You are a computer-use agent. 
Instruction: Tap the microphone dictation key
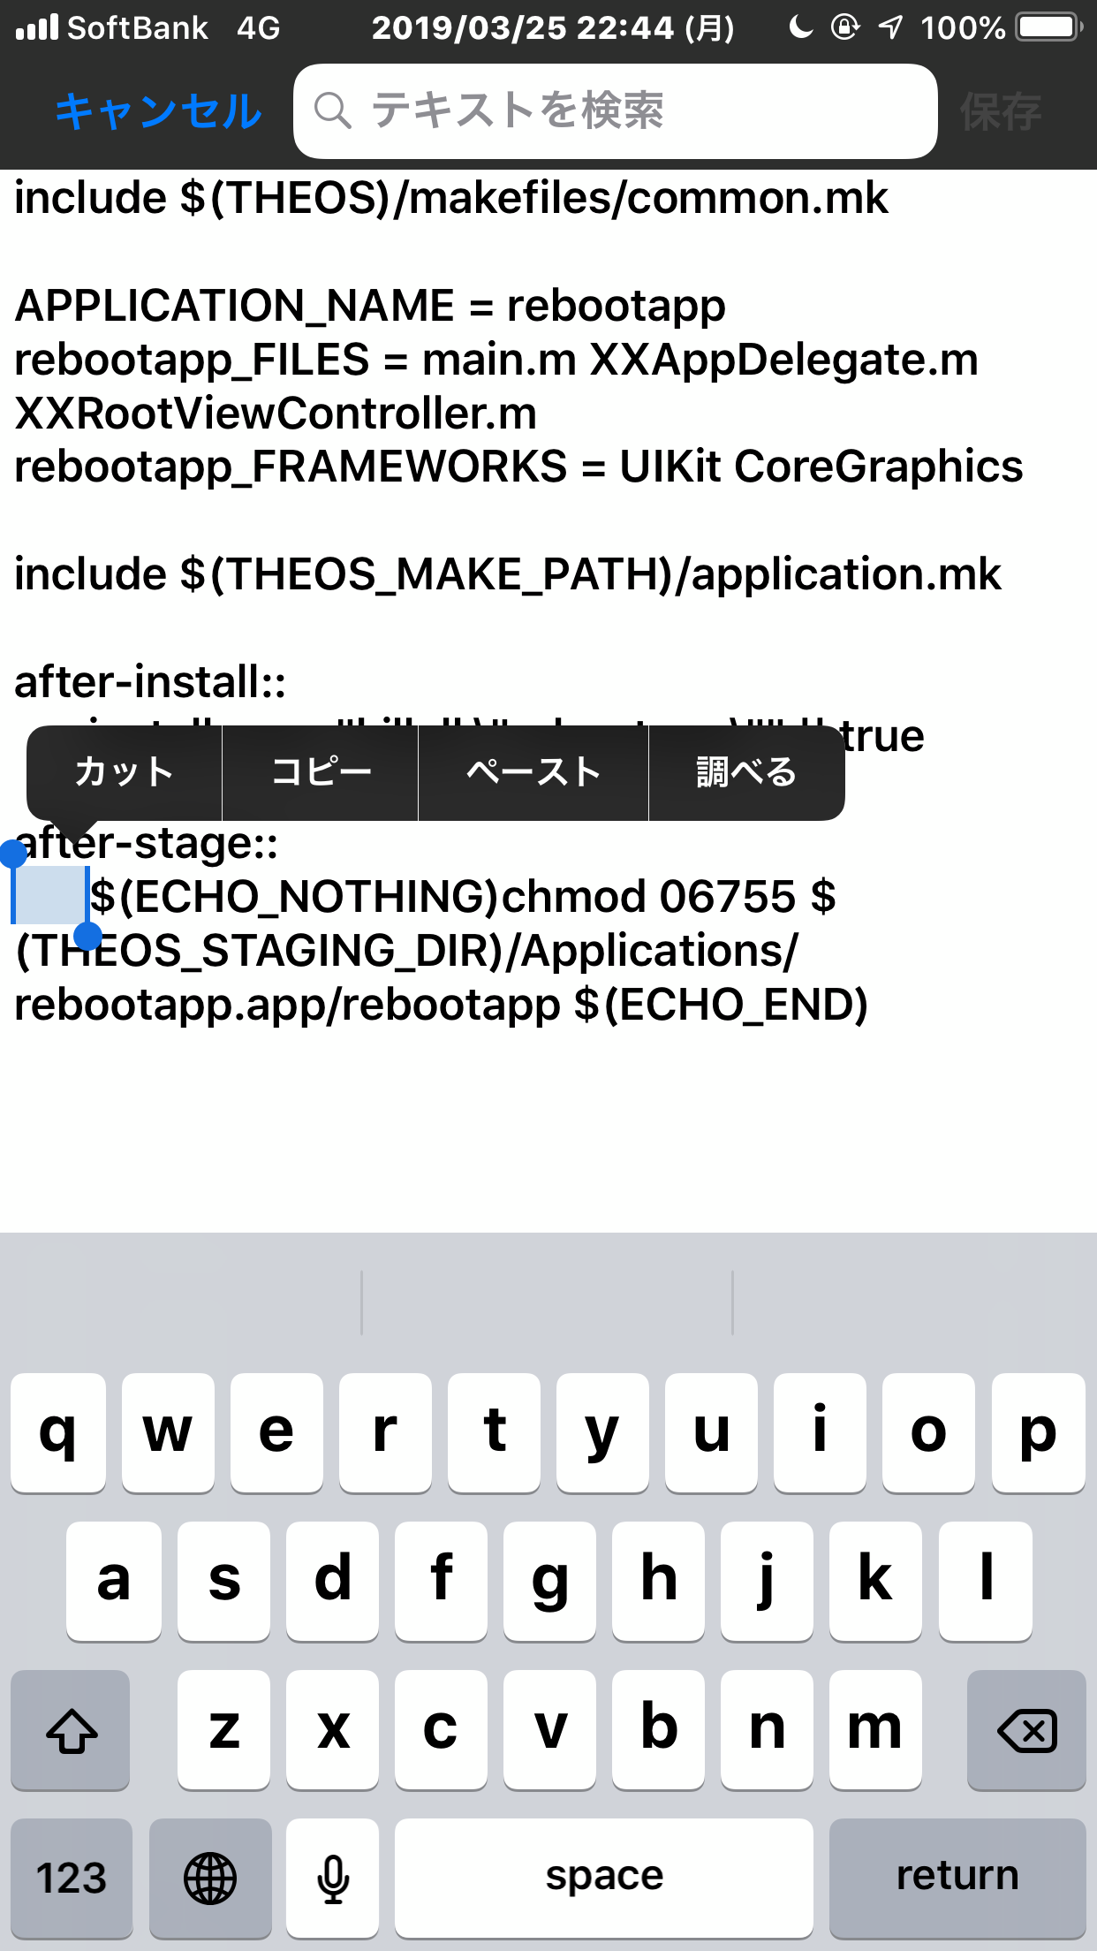[333, 1878]
